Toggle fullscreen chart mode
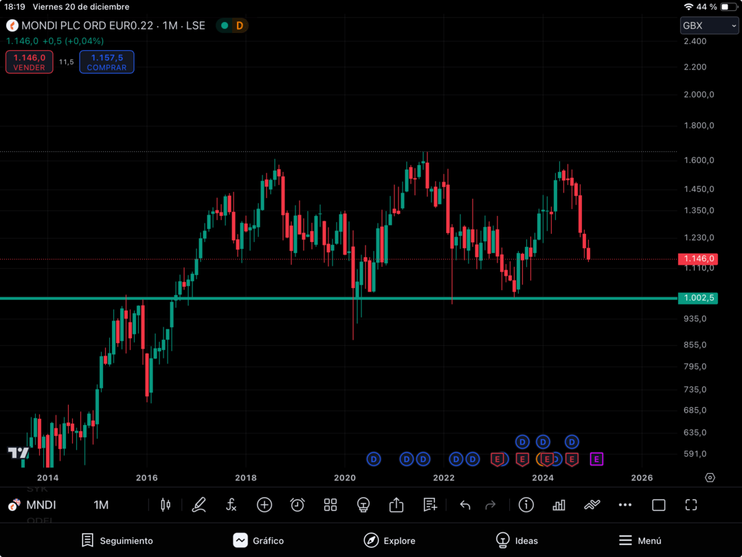The height and width of the screenshot is (557, 742). [x=691, y=505]
